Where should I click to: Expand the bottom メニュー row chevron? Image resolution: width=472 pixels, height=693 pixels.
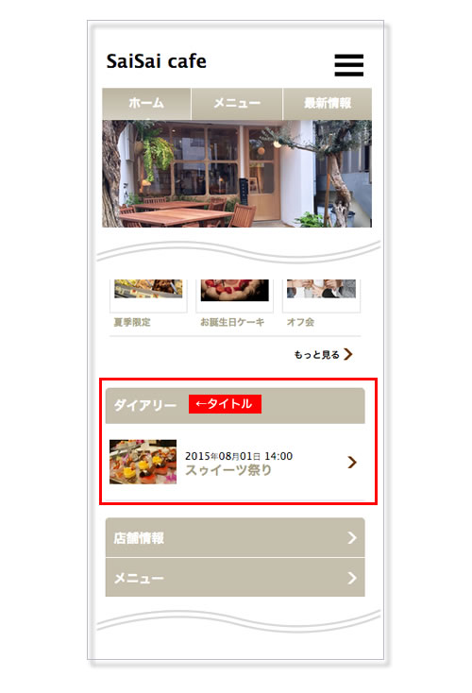click(x=352, y=578)
